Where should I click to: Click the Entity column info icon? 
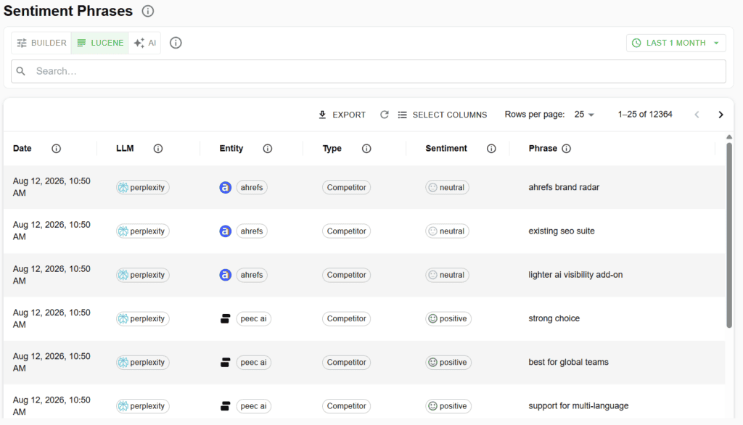coord(267,149)
